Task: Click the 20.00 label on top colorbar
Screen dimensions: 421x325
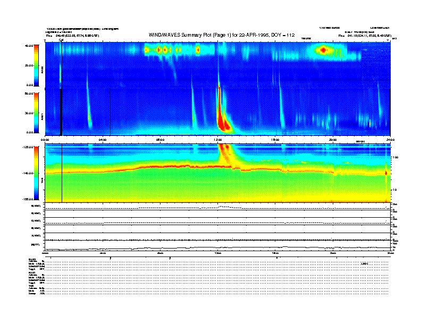Action: click(29, 65)
